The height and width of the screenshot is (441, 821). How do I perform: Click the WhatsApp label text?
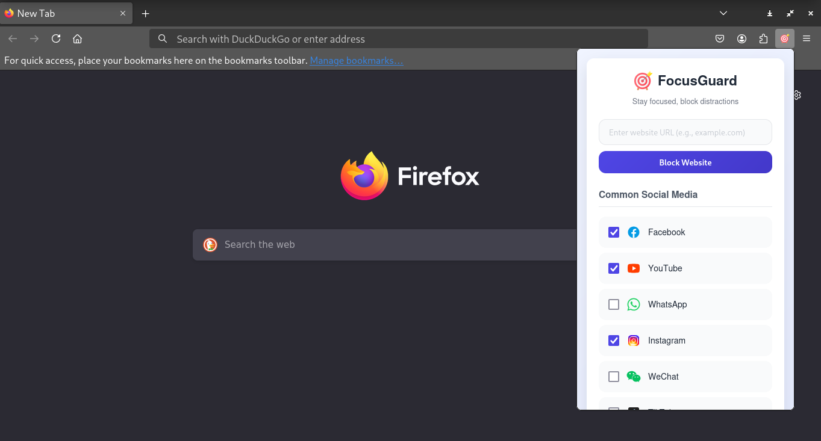pos(667,304)
